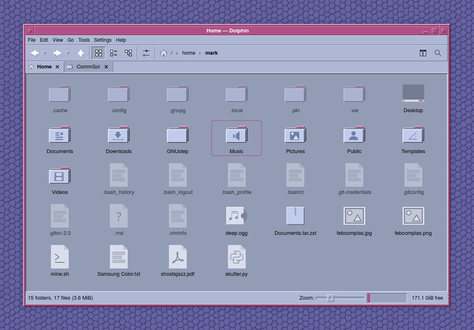Expand the breadcrumb arrow after home
Viewport: 474px width, 330px height.
click(200, 53)
